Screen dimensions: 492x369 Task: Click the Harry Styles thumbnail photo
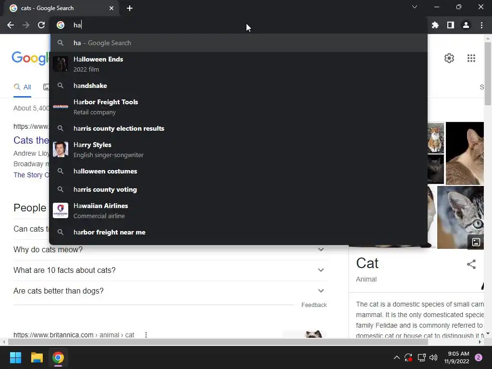coord(61,149)
